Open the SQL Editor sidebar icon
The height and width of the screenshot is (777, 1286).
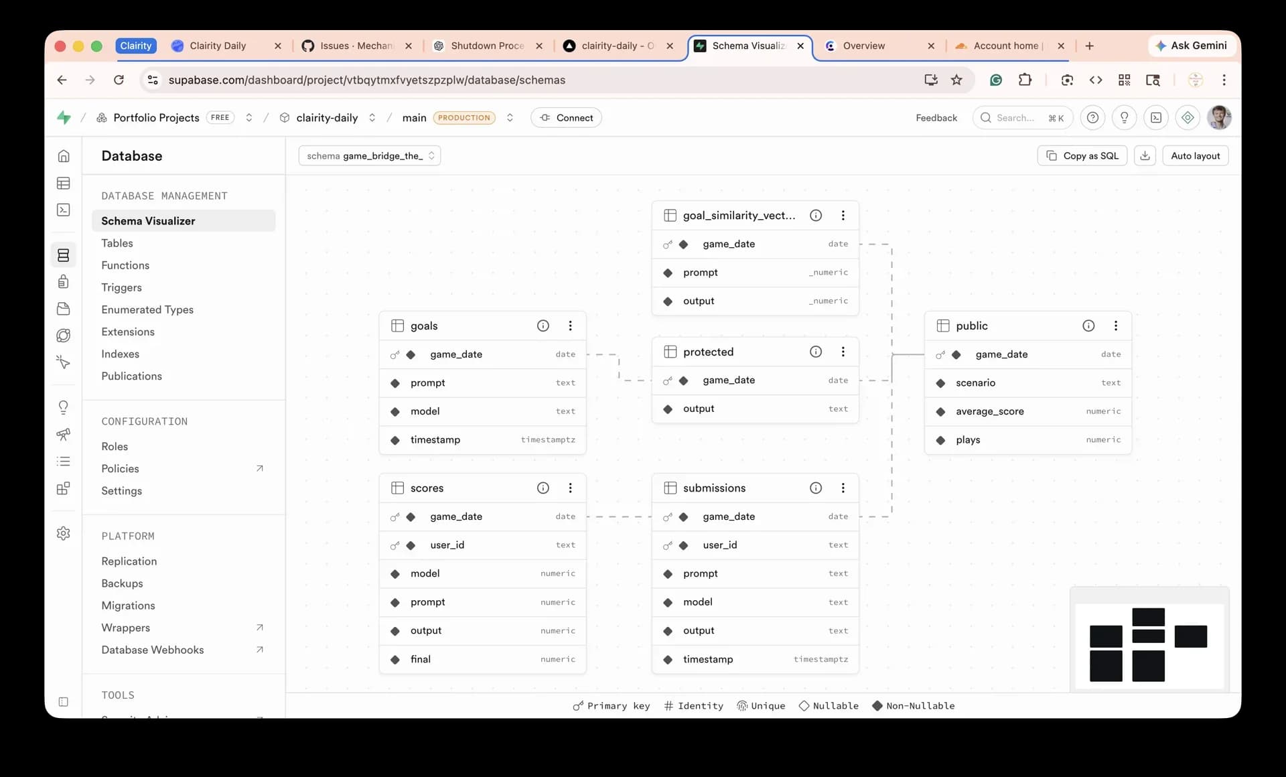pyautogui.click(x=64, y=210)
